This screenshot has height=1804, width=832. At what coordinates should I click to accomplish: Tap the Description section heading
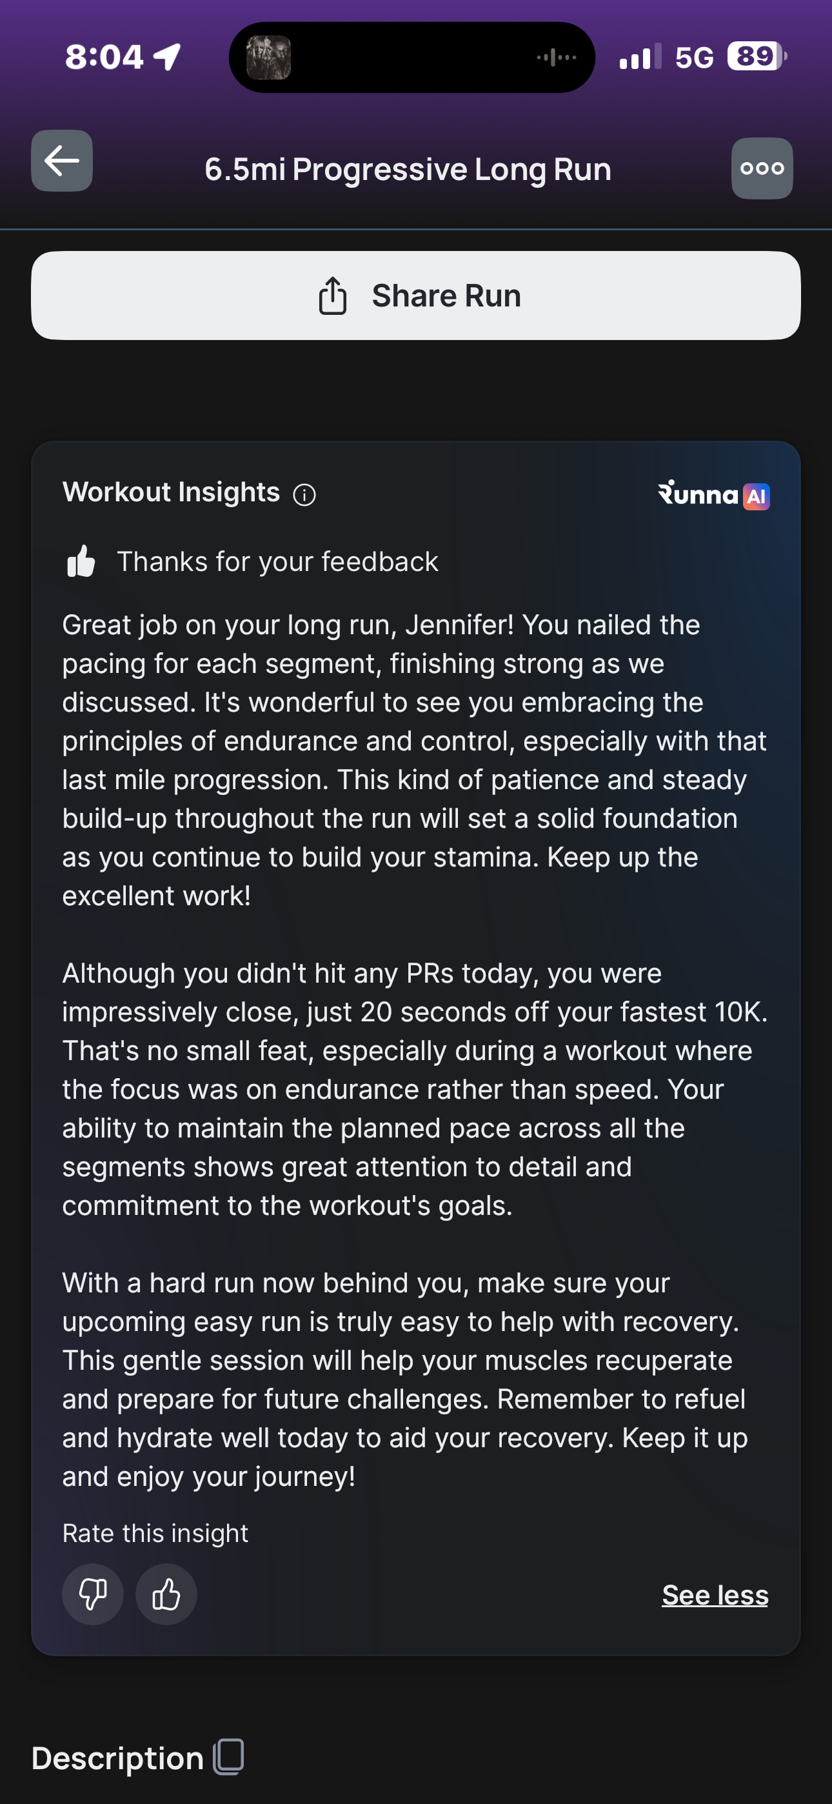click(117, 1758)
